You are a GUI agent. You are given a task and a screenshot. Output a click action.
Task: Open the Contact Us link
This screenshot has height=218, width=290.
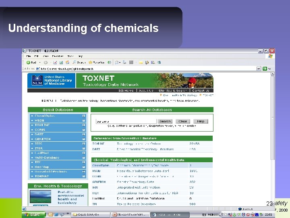click(201, 90)
